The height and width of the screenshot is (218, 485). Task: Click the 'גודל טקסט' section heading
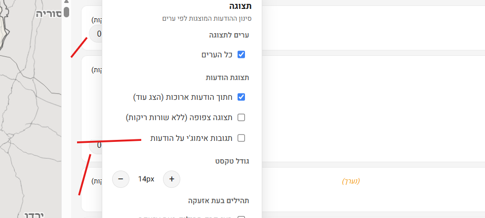click(x=232, y=161)
